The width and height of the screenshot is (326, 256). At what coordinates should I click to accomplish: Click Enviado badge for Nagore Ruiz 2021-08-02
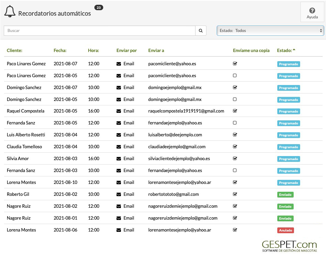(285, 206)
